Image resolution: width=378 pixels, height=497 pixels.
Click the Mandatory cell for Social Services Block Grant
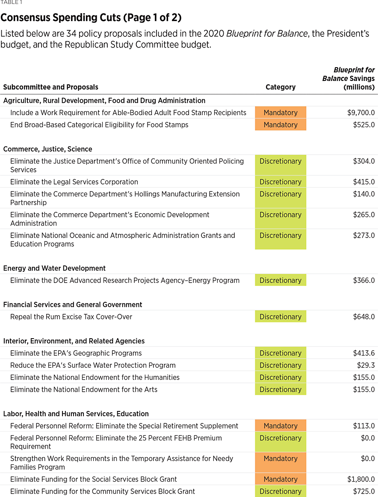281,479
